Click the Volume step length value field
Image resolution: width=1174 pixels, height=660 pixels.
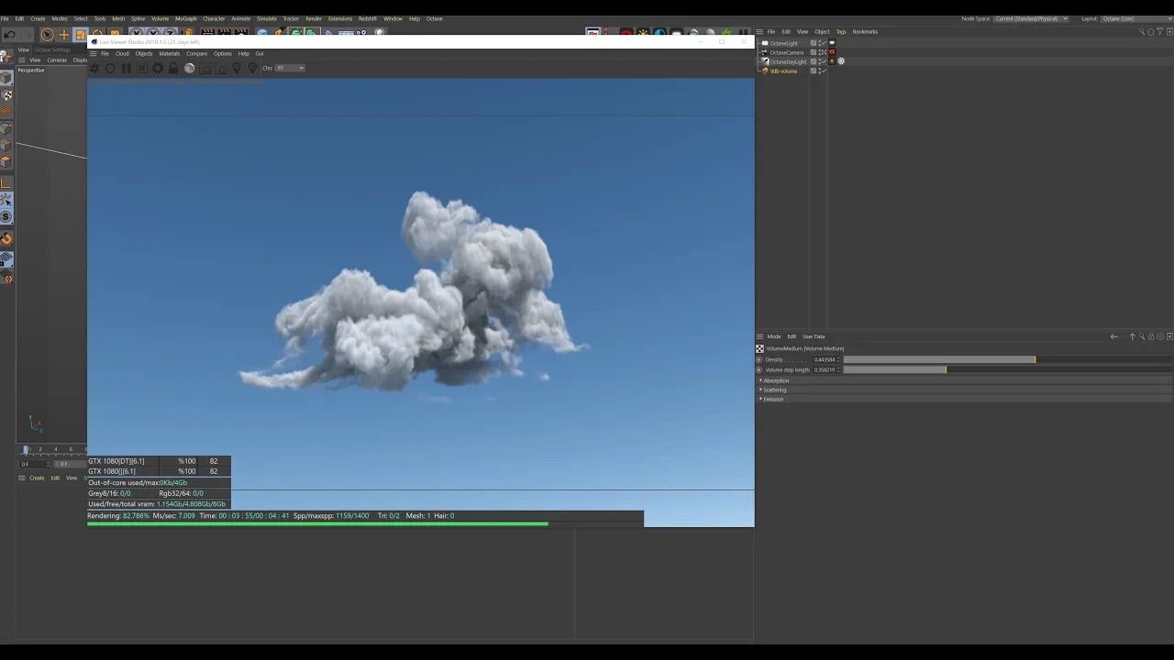coord(825,369)
